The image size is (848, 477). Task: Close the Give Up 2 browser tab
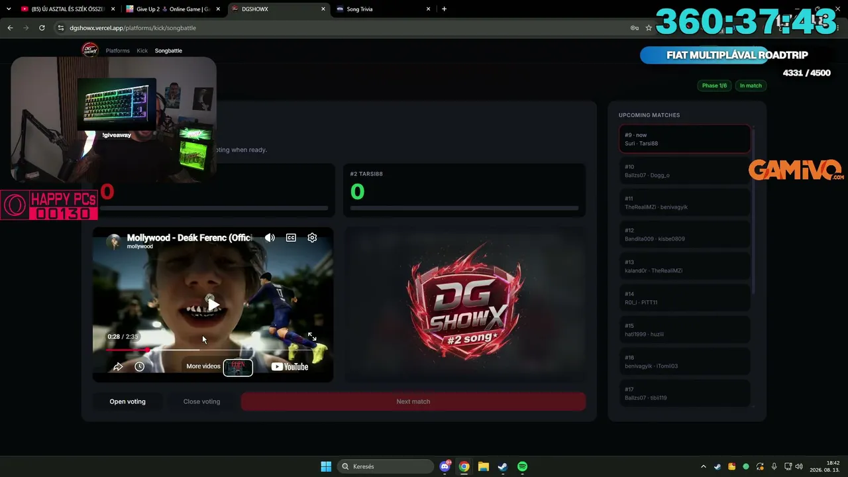tap(218, 9)
